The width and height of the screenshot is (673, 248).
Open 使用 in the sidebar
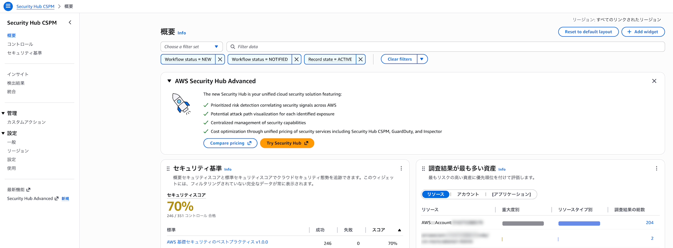[x=11, y=168]
